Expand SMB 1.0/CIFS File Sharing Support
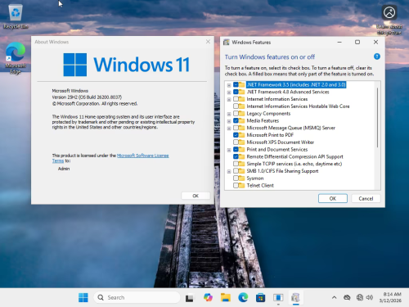This screenshot has width=409, height=307. tap(229, 171)
